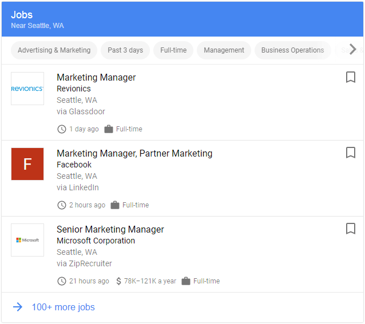Click the Microsoft company logo
Viewport: 365px width, 324px height.
27,240
